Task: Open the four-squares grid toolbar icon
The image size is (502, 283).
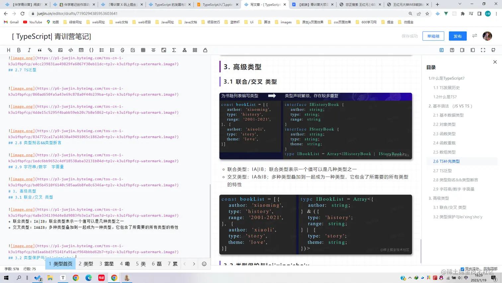Action: (x=195, y=50)
